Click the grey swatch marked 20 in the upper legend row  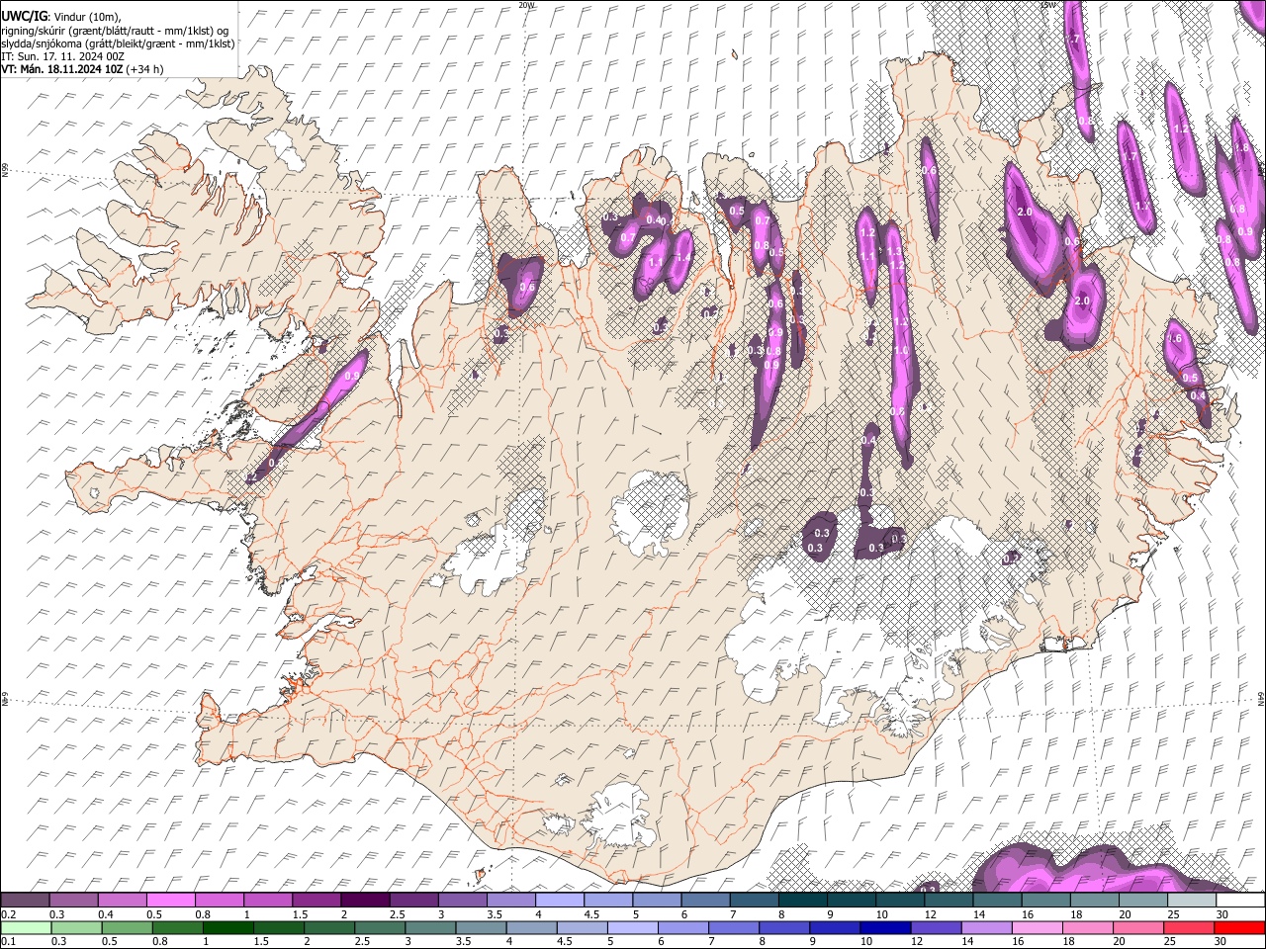click(x=1142, y=900)
